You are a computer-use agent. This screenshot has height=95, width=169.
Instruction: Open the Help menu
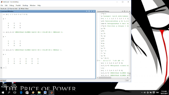(39, 5)
